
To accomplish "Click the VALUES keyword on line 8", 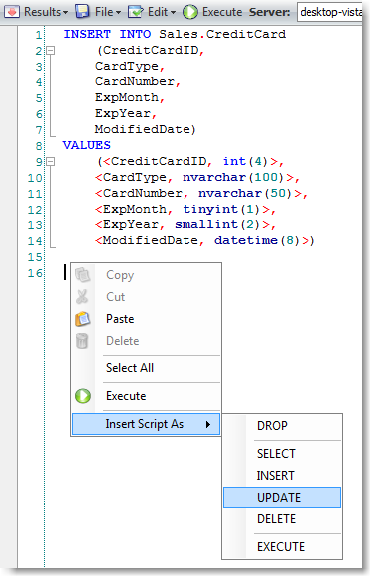I will pos(87,145).
